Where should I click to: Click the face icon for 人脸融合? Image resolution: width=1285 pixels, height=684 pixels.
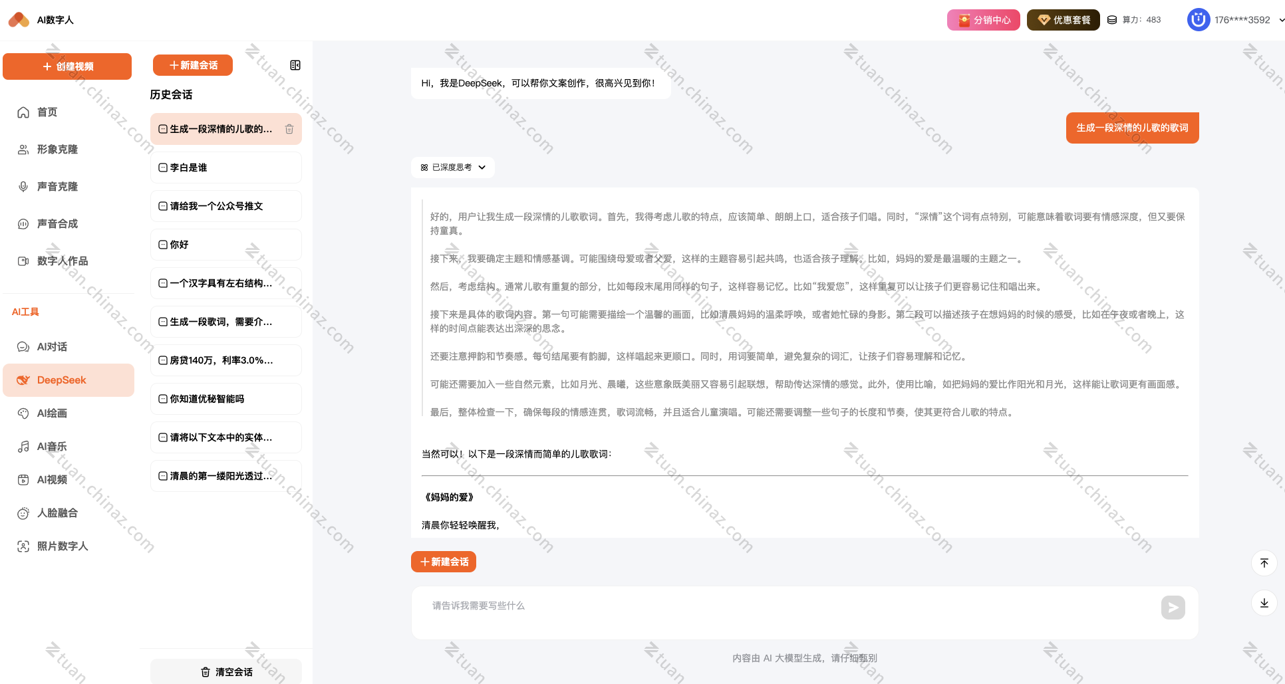[x=23, y=513]
